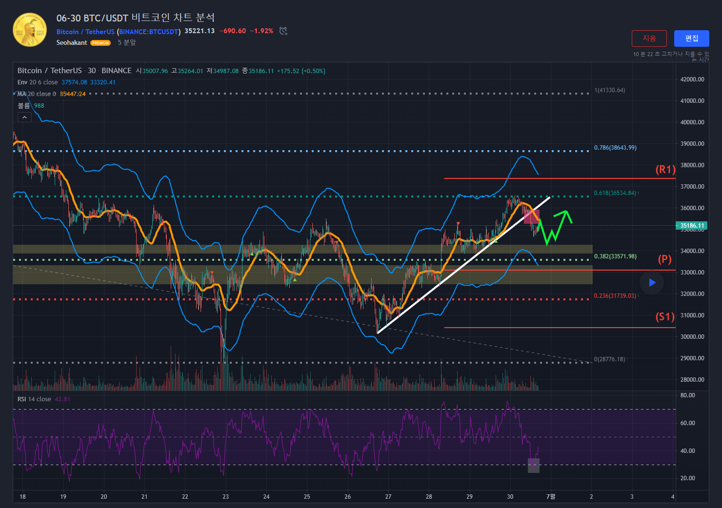Click the MA 20 close indicator legend
The width and height of the screenshot is (722, 508).
pyautogui.click(x=37, y=94)
